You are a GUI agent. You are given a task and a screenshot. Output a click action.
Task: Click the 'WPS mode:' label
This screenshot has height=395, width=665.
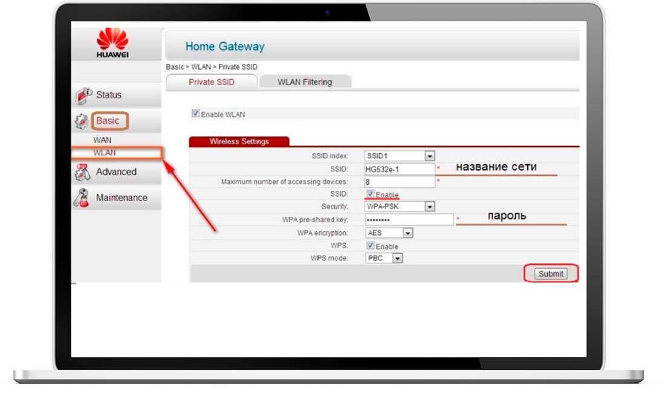[329, 258]
